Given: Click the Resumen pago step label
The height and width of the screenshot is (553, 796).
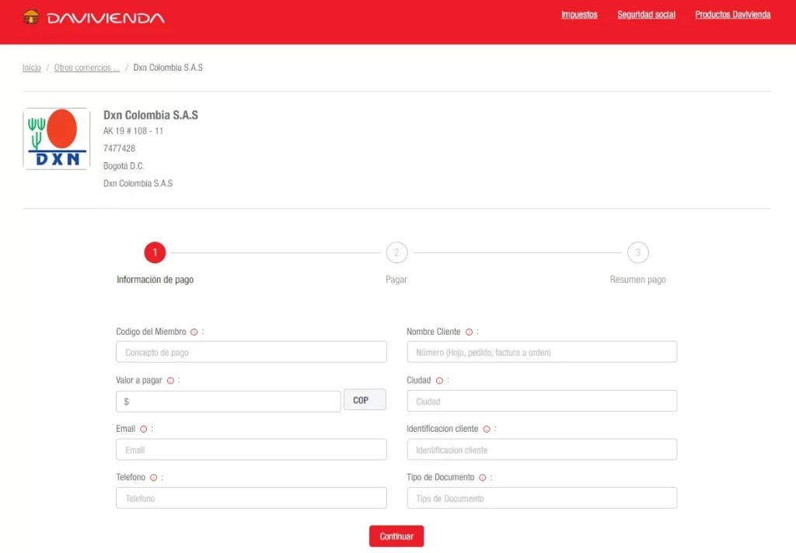Looking at the screenshot, I should (638, 280).
